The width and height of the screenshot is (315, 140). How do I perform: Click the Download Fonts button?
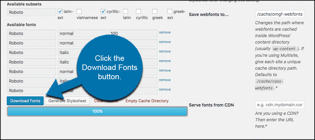pos(25,101)
